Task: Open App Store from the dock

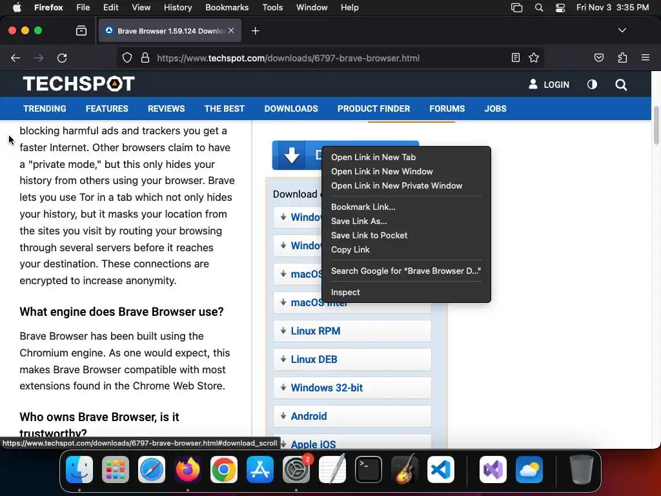Action: point(259,470)
